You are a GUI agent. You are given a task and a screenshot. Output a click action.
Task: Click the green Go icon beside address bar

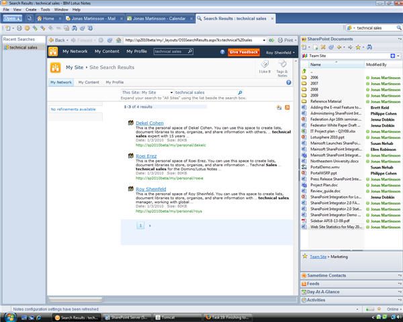(x=271, y=40)
